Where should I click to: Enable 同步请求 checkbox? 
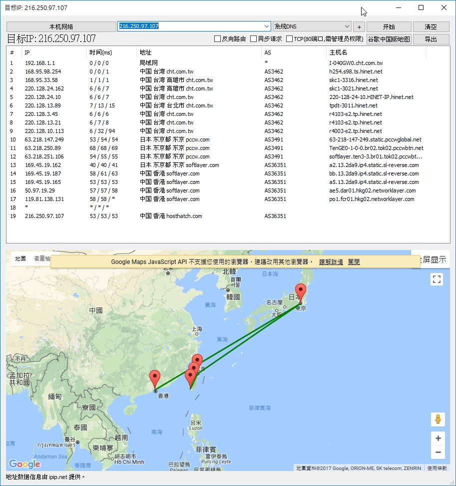[x=254, y=38]
